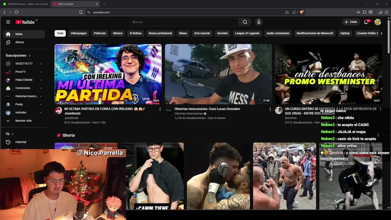
Task: Select the El Rubius filter chip
Action: pos(136,33)
